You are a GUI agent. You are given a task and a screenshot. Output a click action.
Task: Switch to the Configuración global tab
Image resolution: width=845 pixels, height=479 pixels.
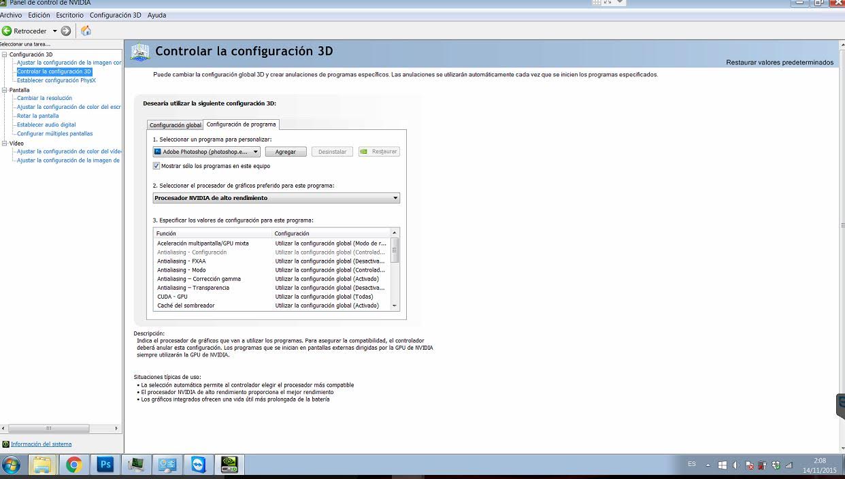pos(176,125)
